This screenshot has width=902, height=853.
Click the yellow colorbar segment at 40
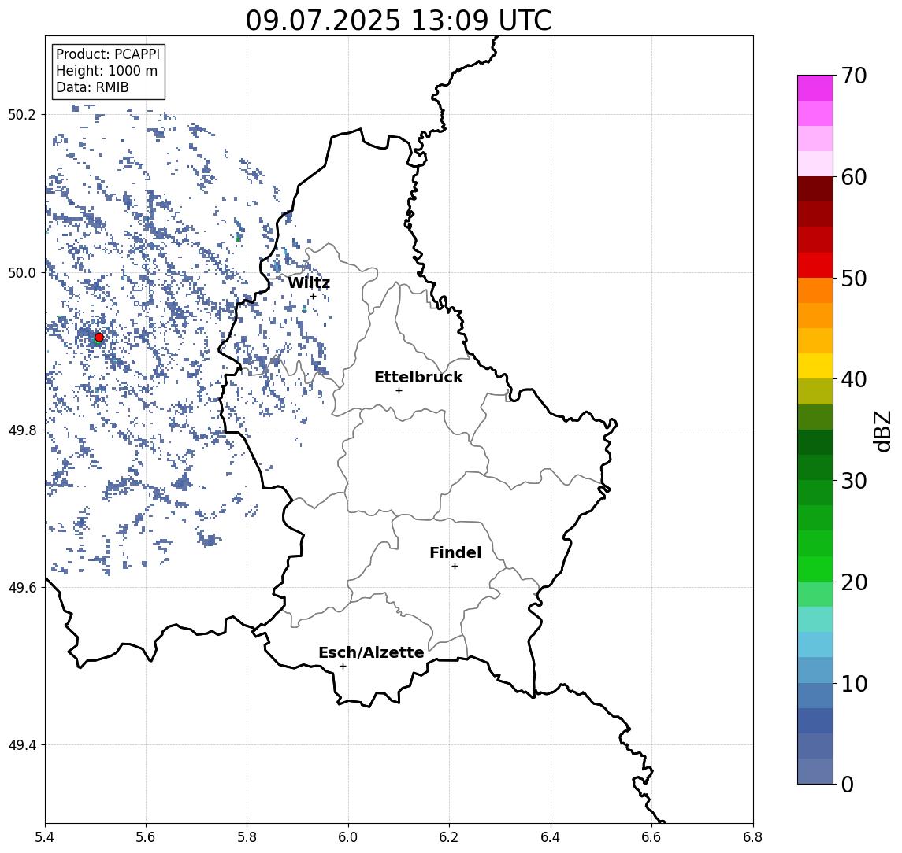pos(815,366)
